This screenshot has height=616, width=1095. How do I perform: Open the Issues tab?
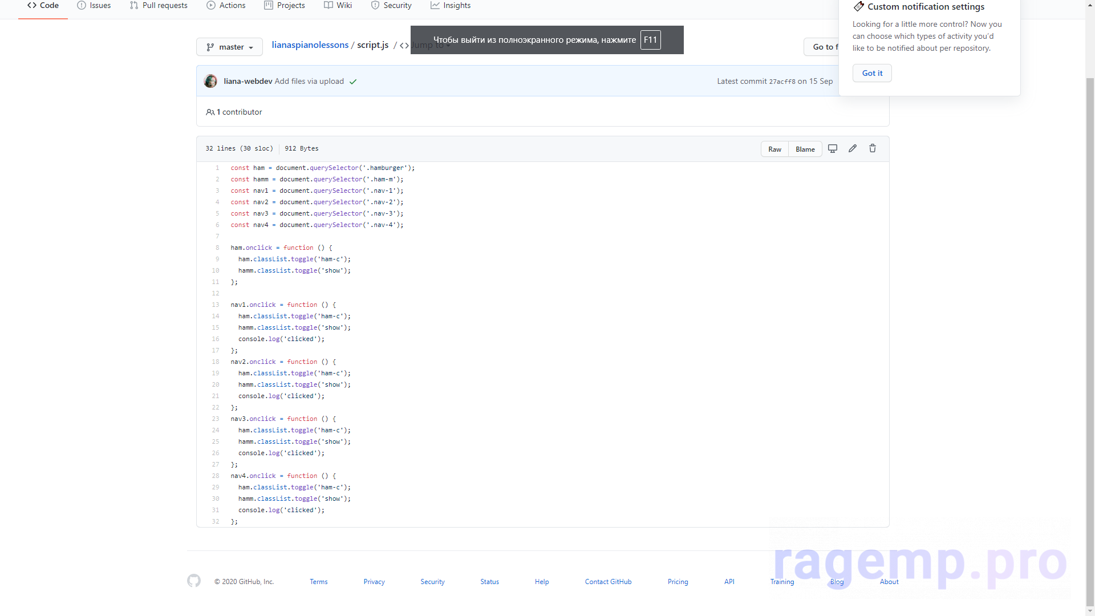point(94,6)
